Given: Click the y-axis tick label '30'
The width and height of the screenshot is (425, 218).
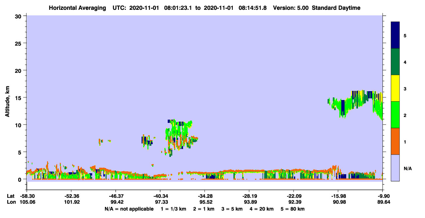Looking at the screenshot, I should [x=19, y=16].
